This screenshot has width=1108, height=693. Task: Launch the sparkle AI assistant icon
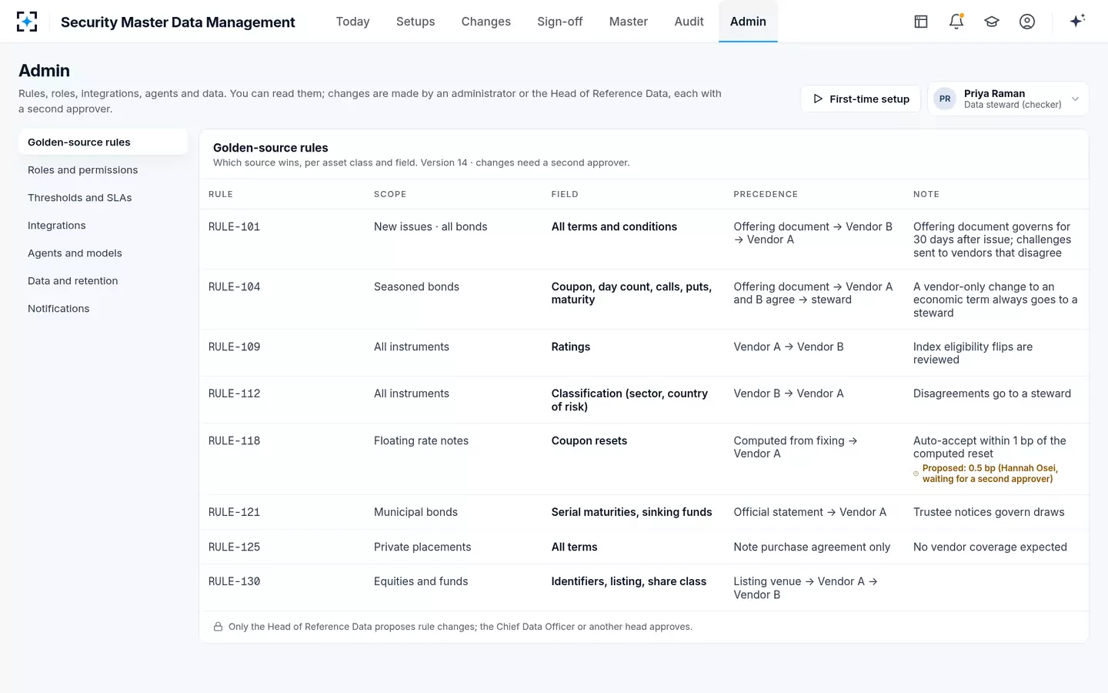(1077, 21)
